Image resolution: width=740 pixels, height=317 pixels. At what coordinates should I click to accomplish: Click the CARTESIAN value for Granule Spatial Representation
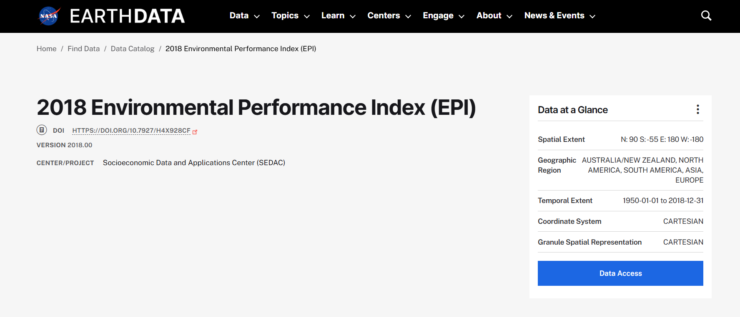pos(683,242)
